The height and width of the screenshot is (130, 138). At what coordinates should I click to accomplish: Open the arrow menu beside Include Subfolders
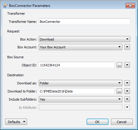click(127, 99)
